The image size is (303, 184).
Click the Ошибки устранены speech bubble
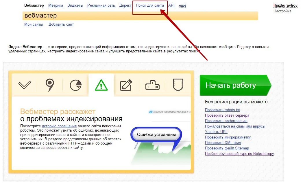pyautogui.click(x=156, y=134)
